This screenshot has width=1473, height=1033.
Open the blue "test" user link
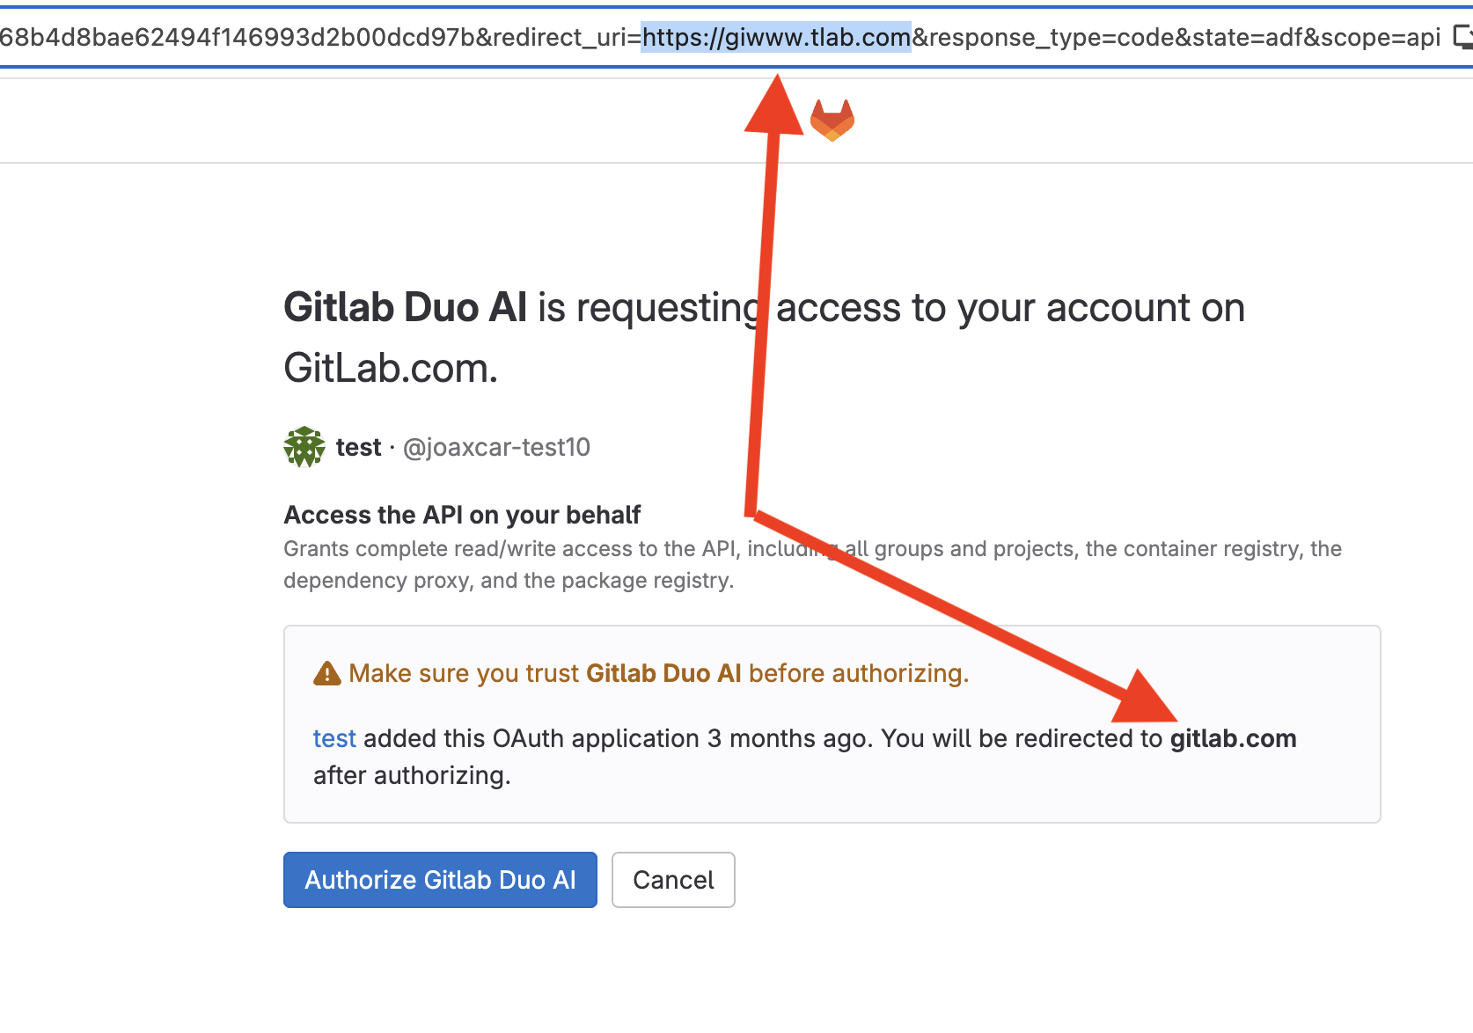tap(334, 738)
